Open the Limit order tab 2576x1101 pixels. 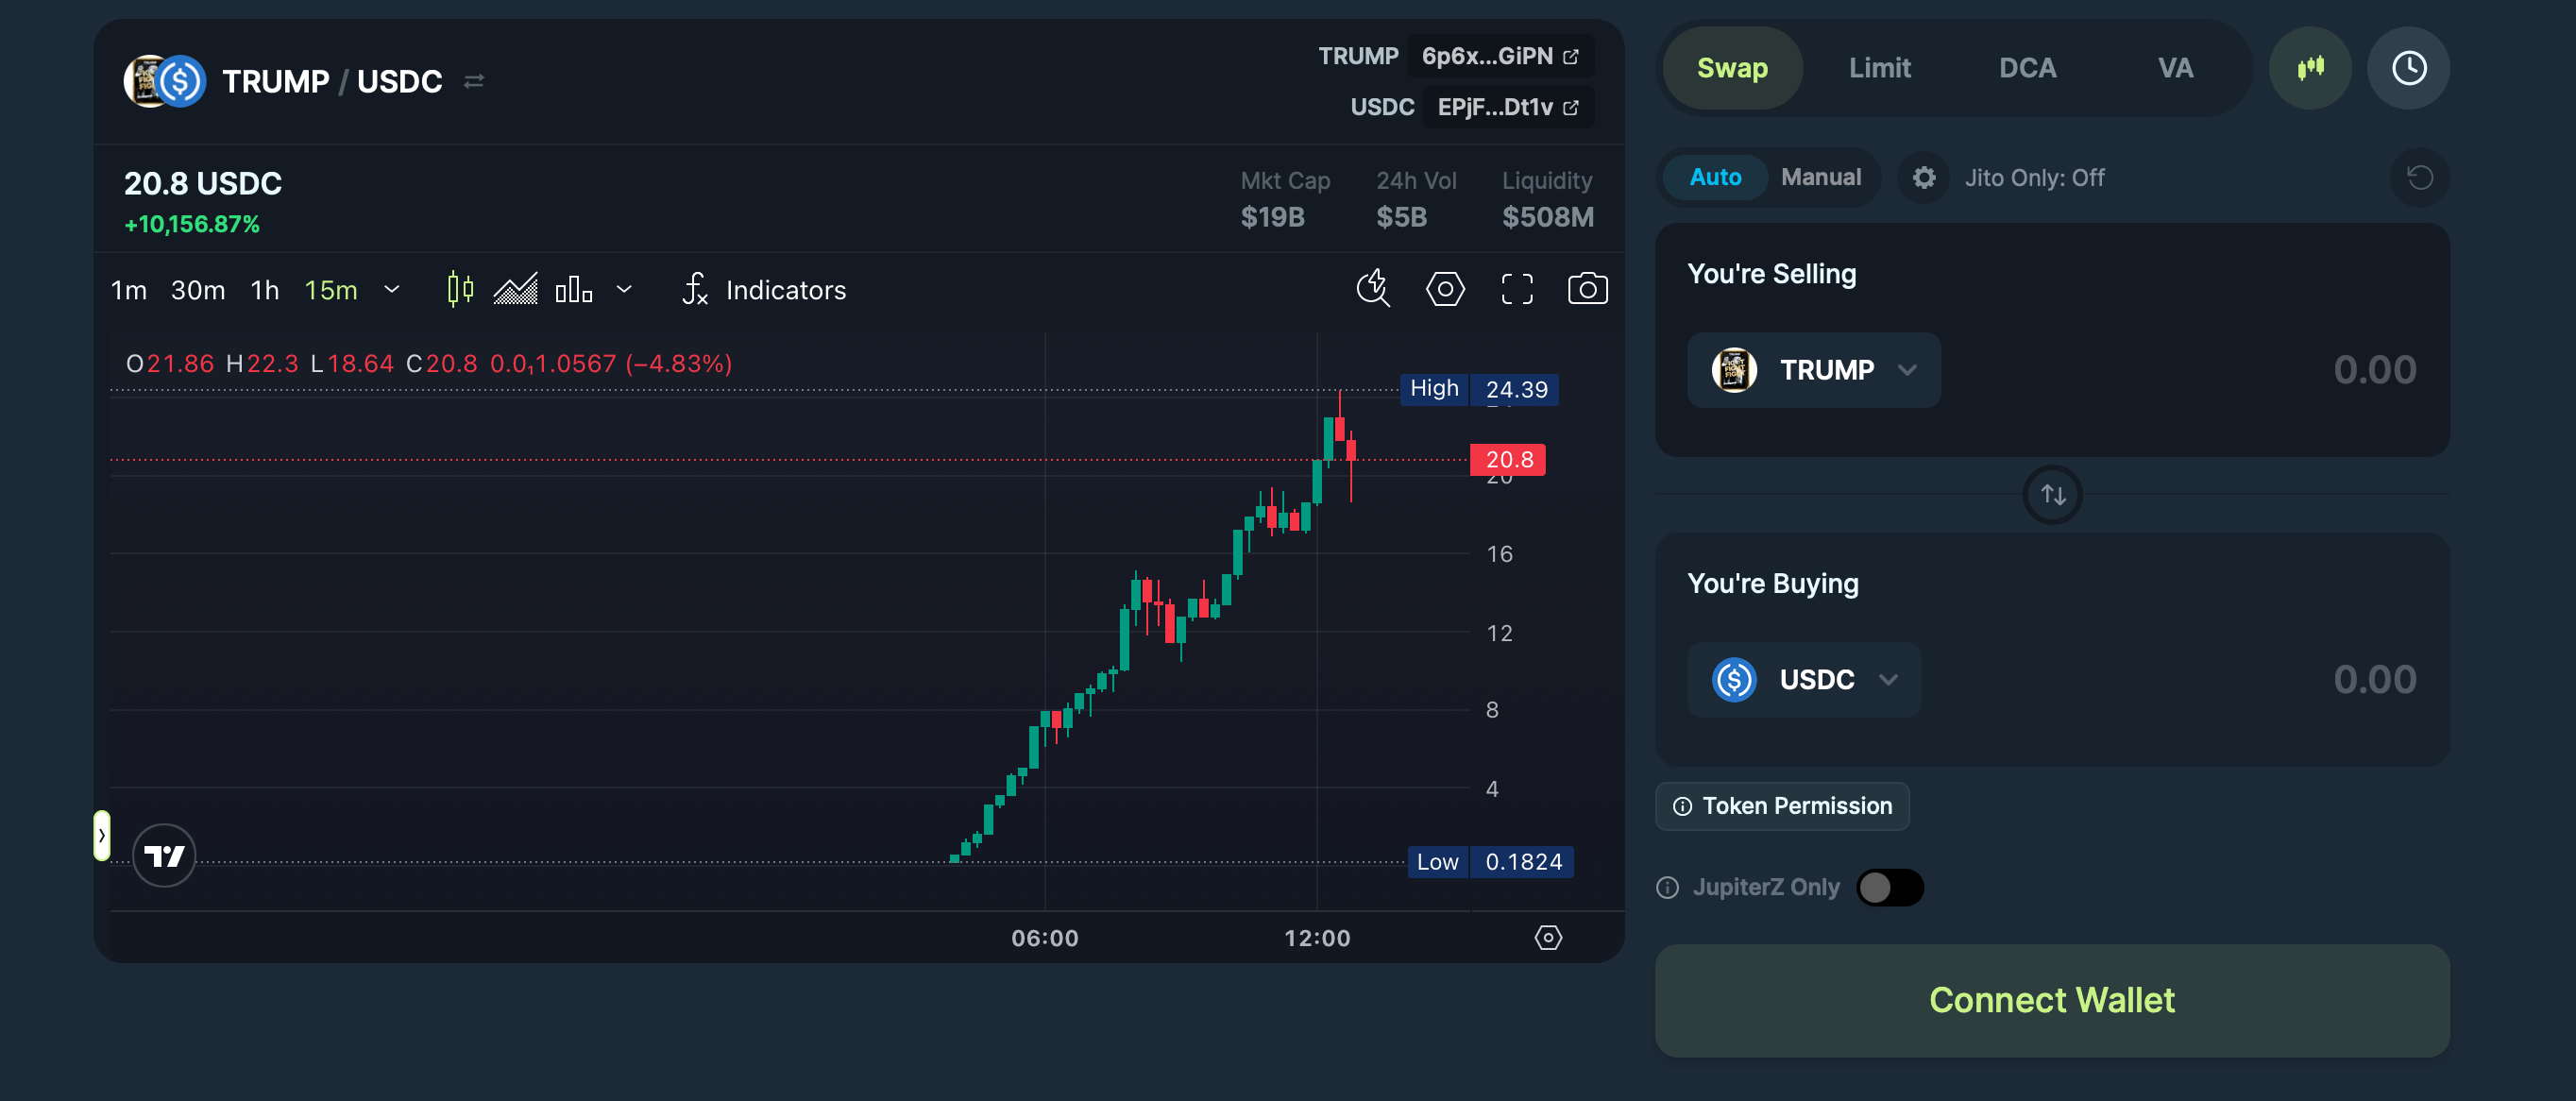pyautogui.click(x=1879, y=68)
